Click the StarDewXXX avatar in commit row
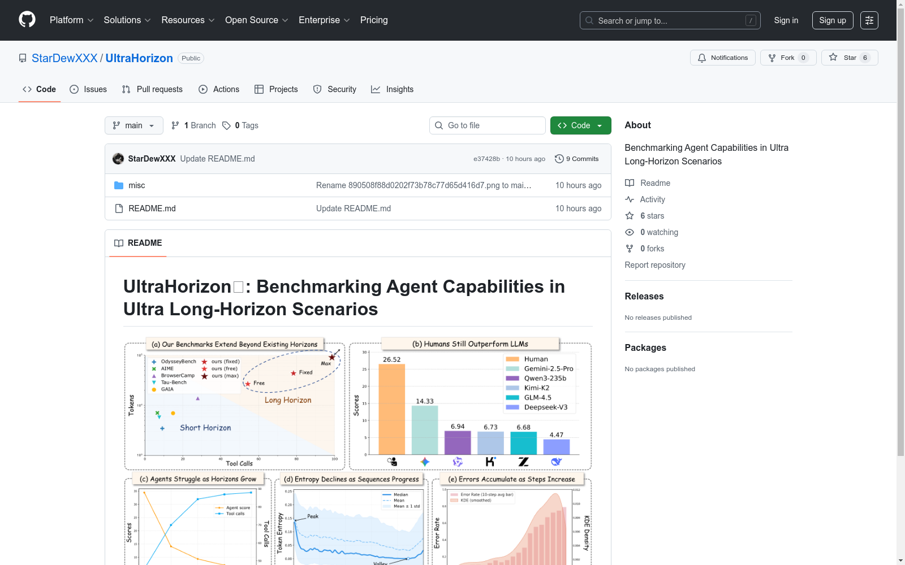905x565 pixels. 118,159
